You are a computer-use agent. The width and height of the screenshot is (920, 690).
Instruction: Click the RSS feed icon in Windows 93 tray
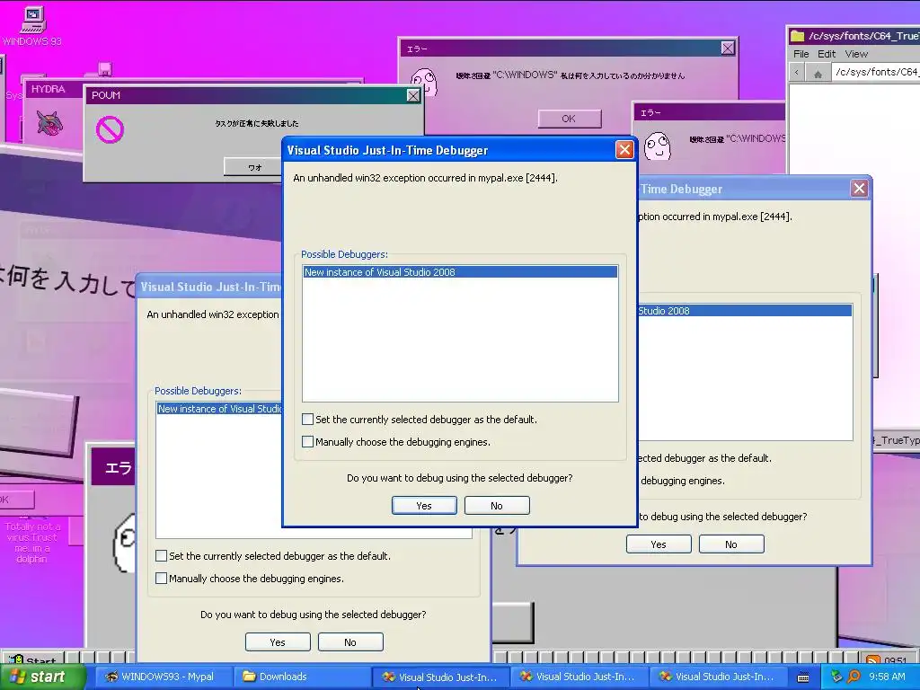pyautogui.click(x=873, y=660)
